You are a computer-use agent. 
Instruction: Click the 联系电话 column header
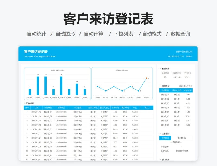tap(61, 108)
